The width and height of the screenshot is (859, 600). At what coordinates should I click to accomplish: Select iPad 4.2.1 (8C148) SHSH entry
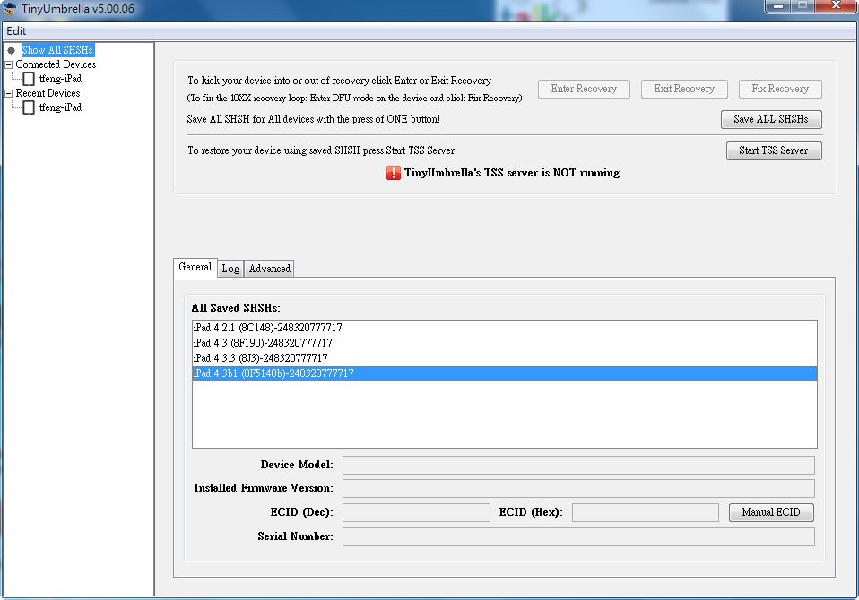(505, 328)
